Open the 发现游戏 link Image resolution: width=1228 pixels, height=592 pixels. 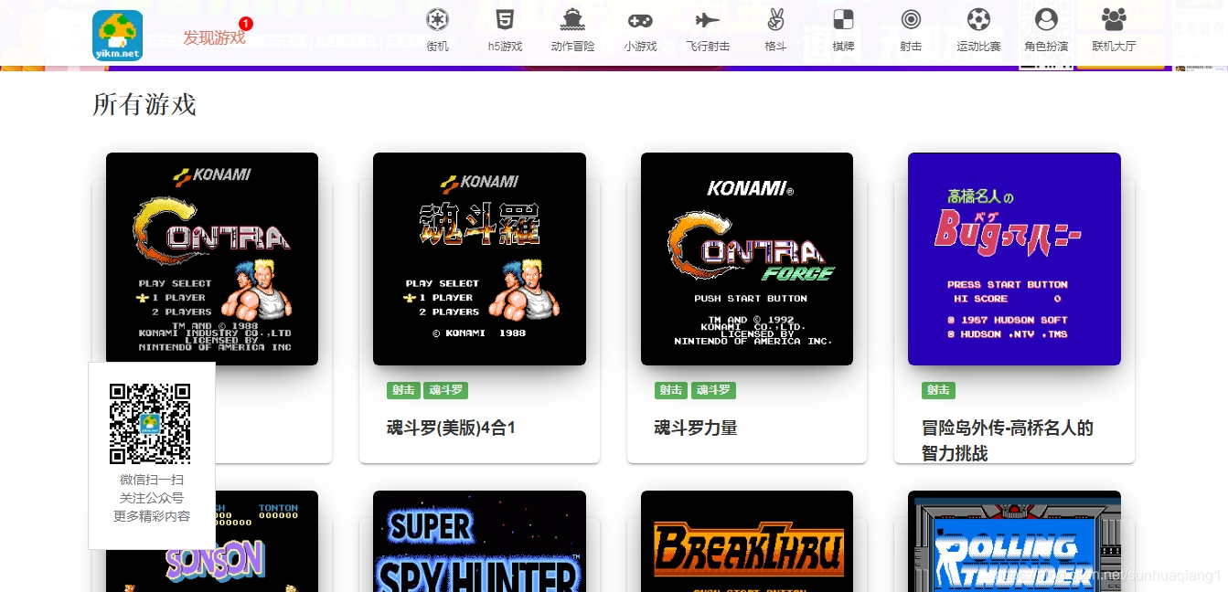click(214, 37)
